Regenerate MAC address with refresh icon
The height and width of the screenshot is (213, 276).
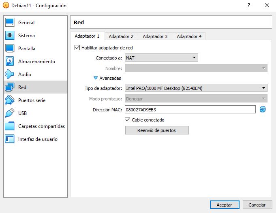[x=263, y=109]
